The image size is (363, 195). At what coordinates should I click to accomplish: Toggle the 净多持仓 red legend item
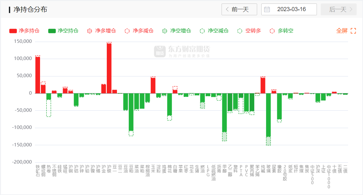click(x=25, y=31)
